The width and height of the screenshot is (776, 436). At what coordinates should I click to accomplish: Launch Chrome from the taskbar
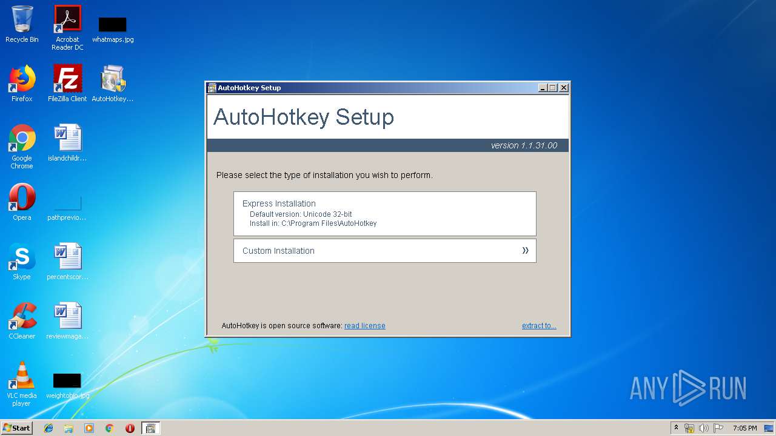pos(109,428)
